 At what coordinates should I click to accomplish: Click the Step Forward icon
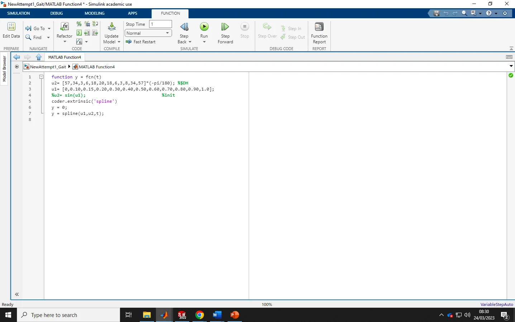point(225,27)
